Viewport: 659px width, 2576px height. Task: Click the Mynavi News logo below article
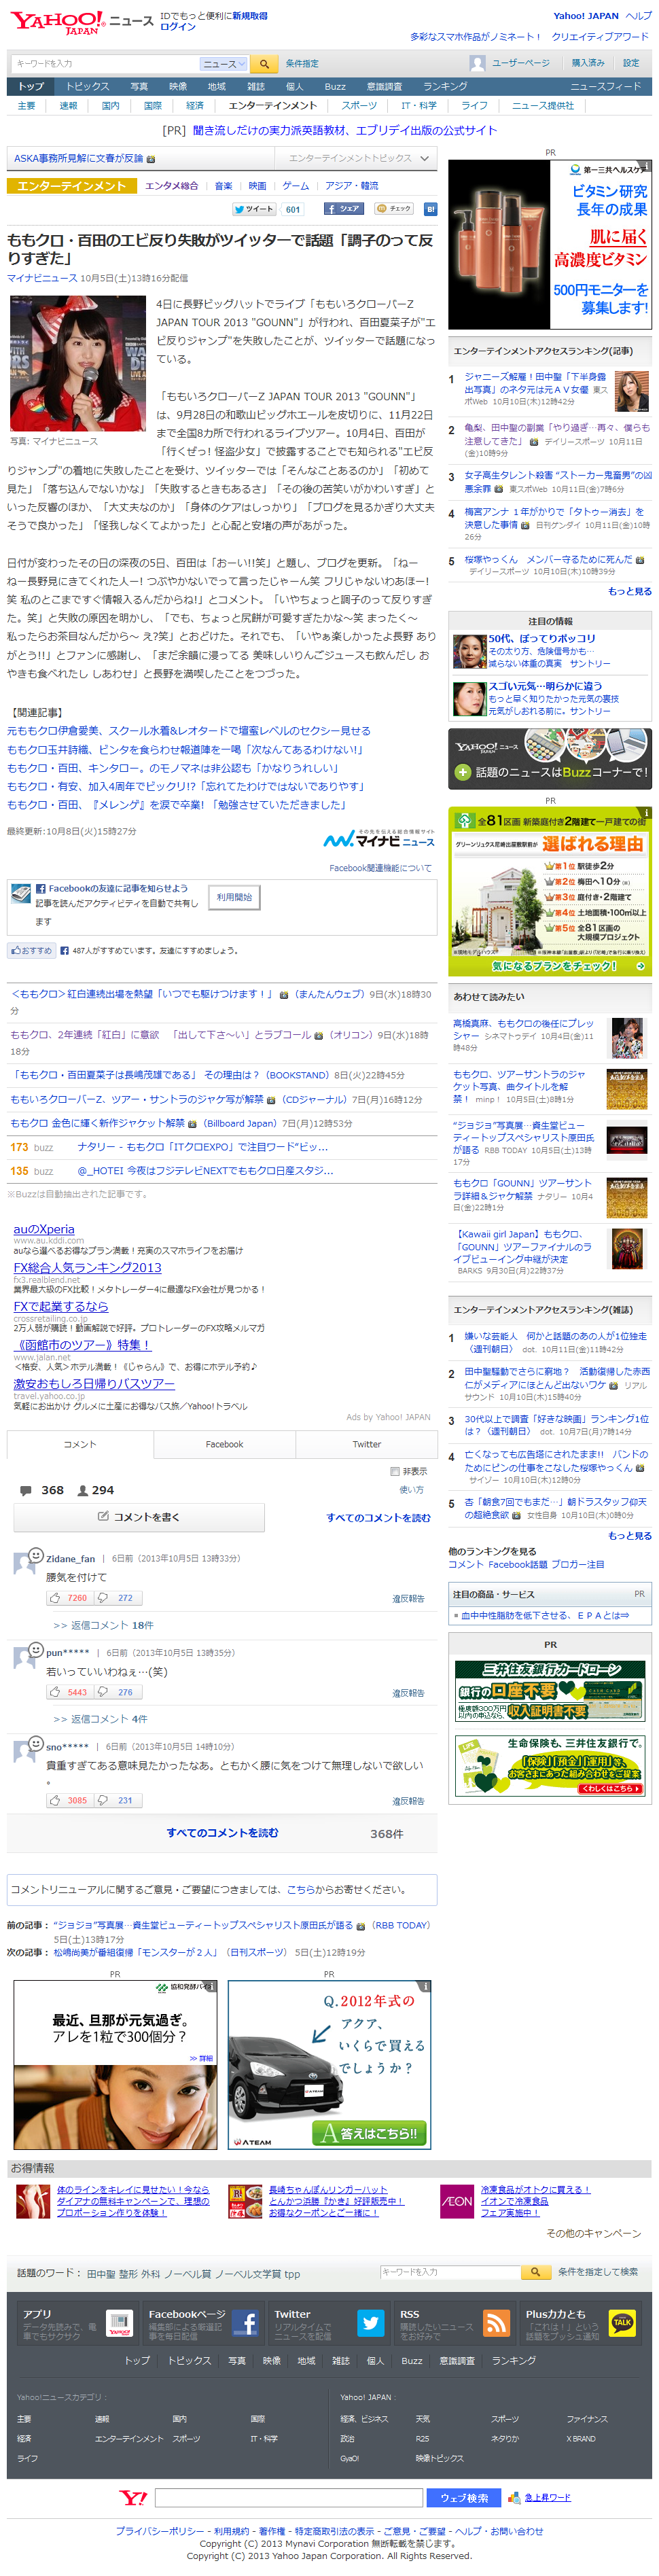click(x=379, y=838)
